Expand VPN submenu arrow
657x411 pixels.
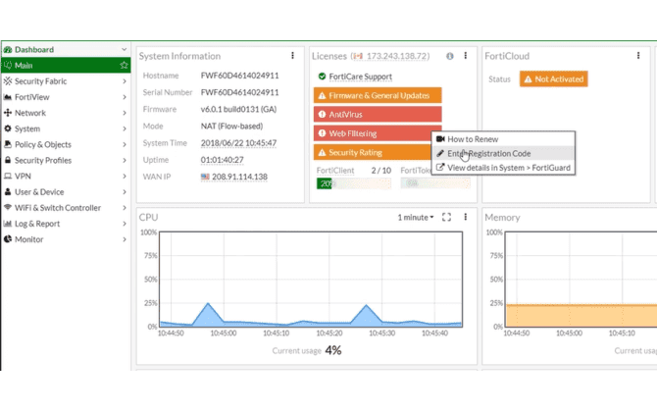point(125,176)
